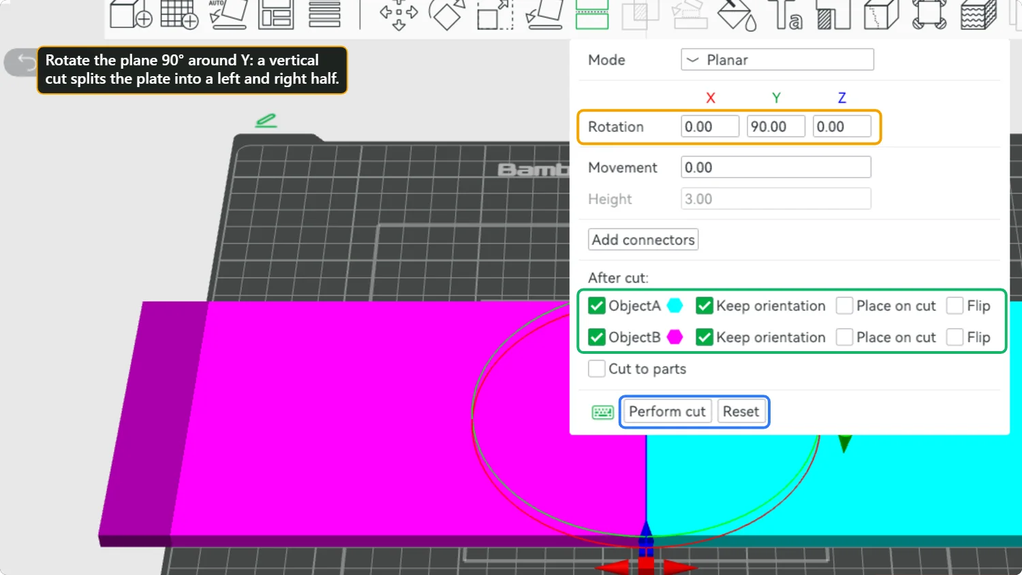Click the wavy-textured cube icon
This screenshot has width=1022, height=575.
(x=978, y=15)
